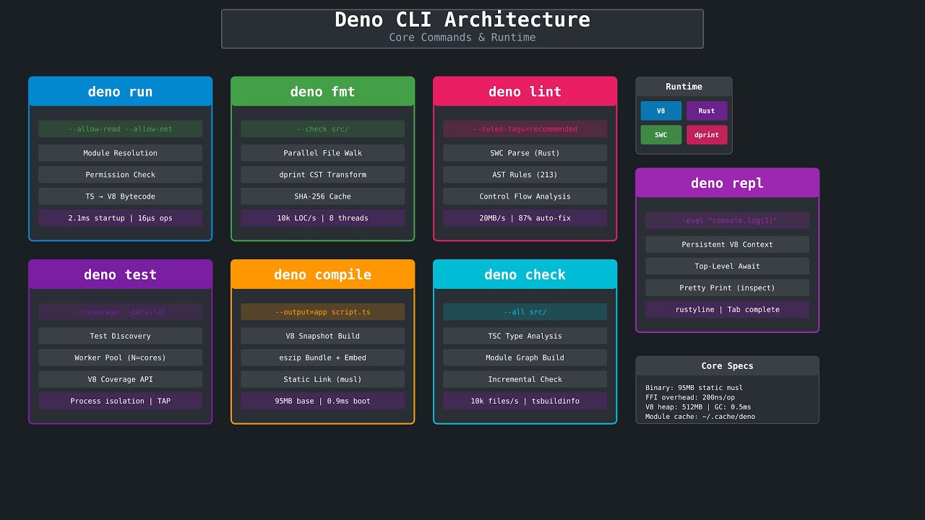Screen dimensions: 925x520
Task: Click the 'V8 Coverage API' row
Action: [121, 379]
